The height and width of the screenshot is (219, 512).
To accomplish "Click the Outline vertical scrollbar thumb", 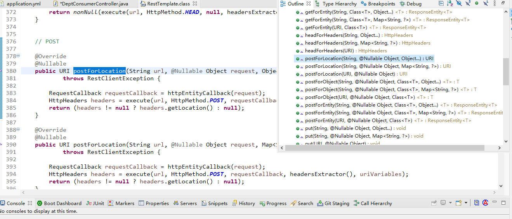I will (x=505, y=72).
